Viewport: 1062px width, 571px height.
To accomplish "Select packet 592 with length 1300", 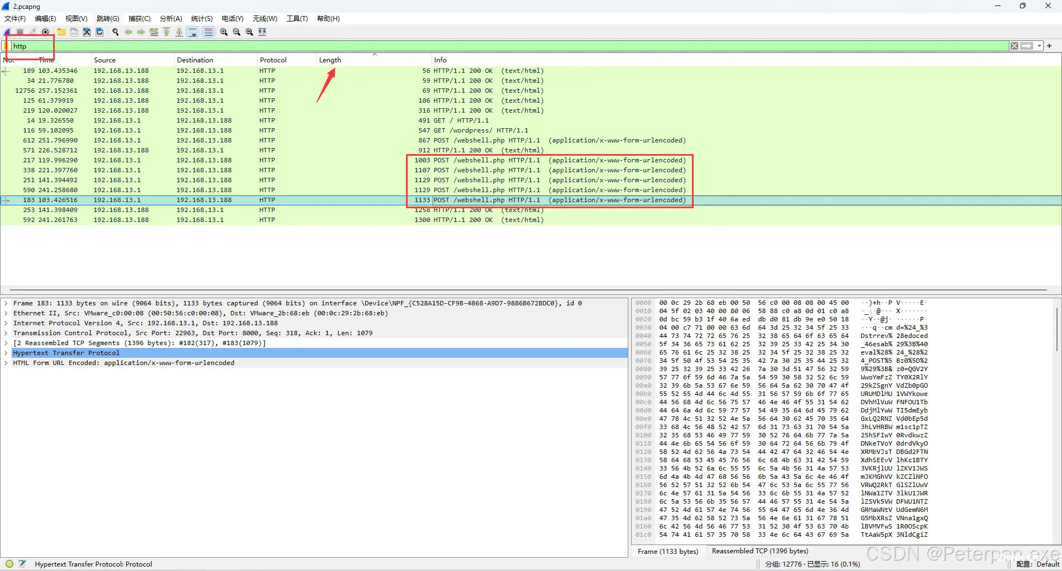I will (531, 220).
